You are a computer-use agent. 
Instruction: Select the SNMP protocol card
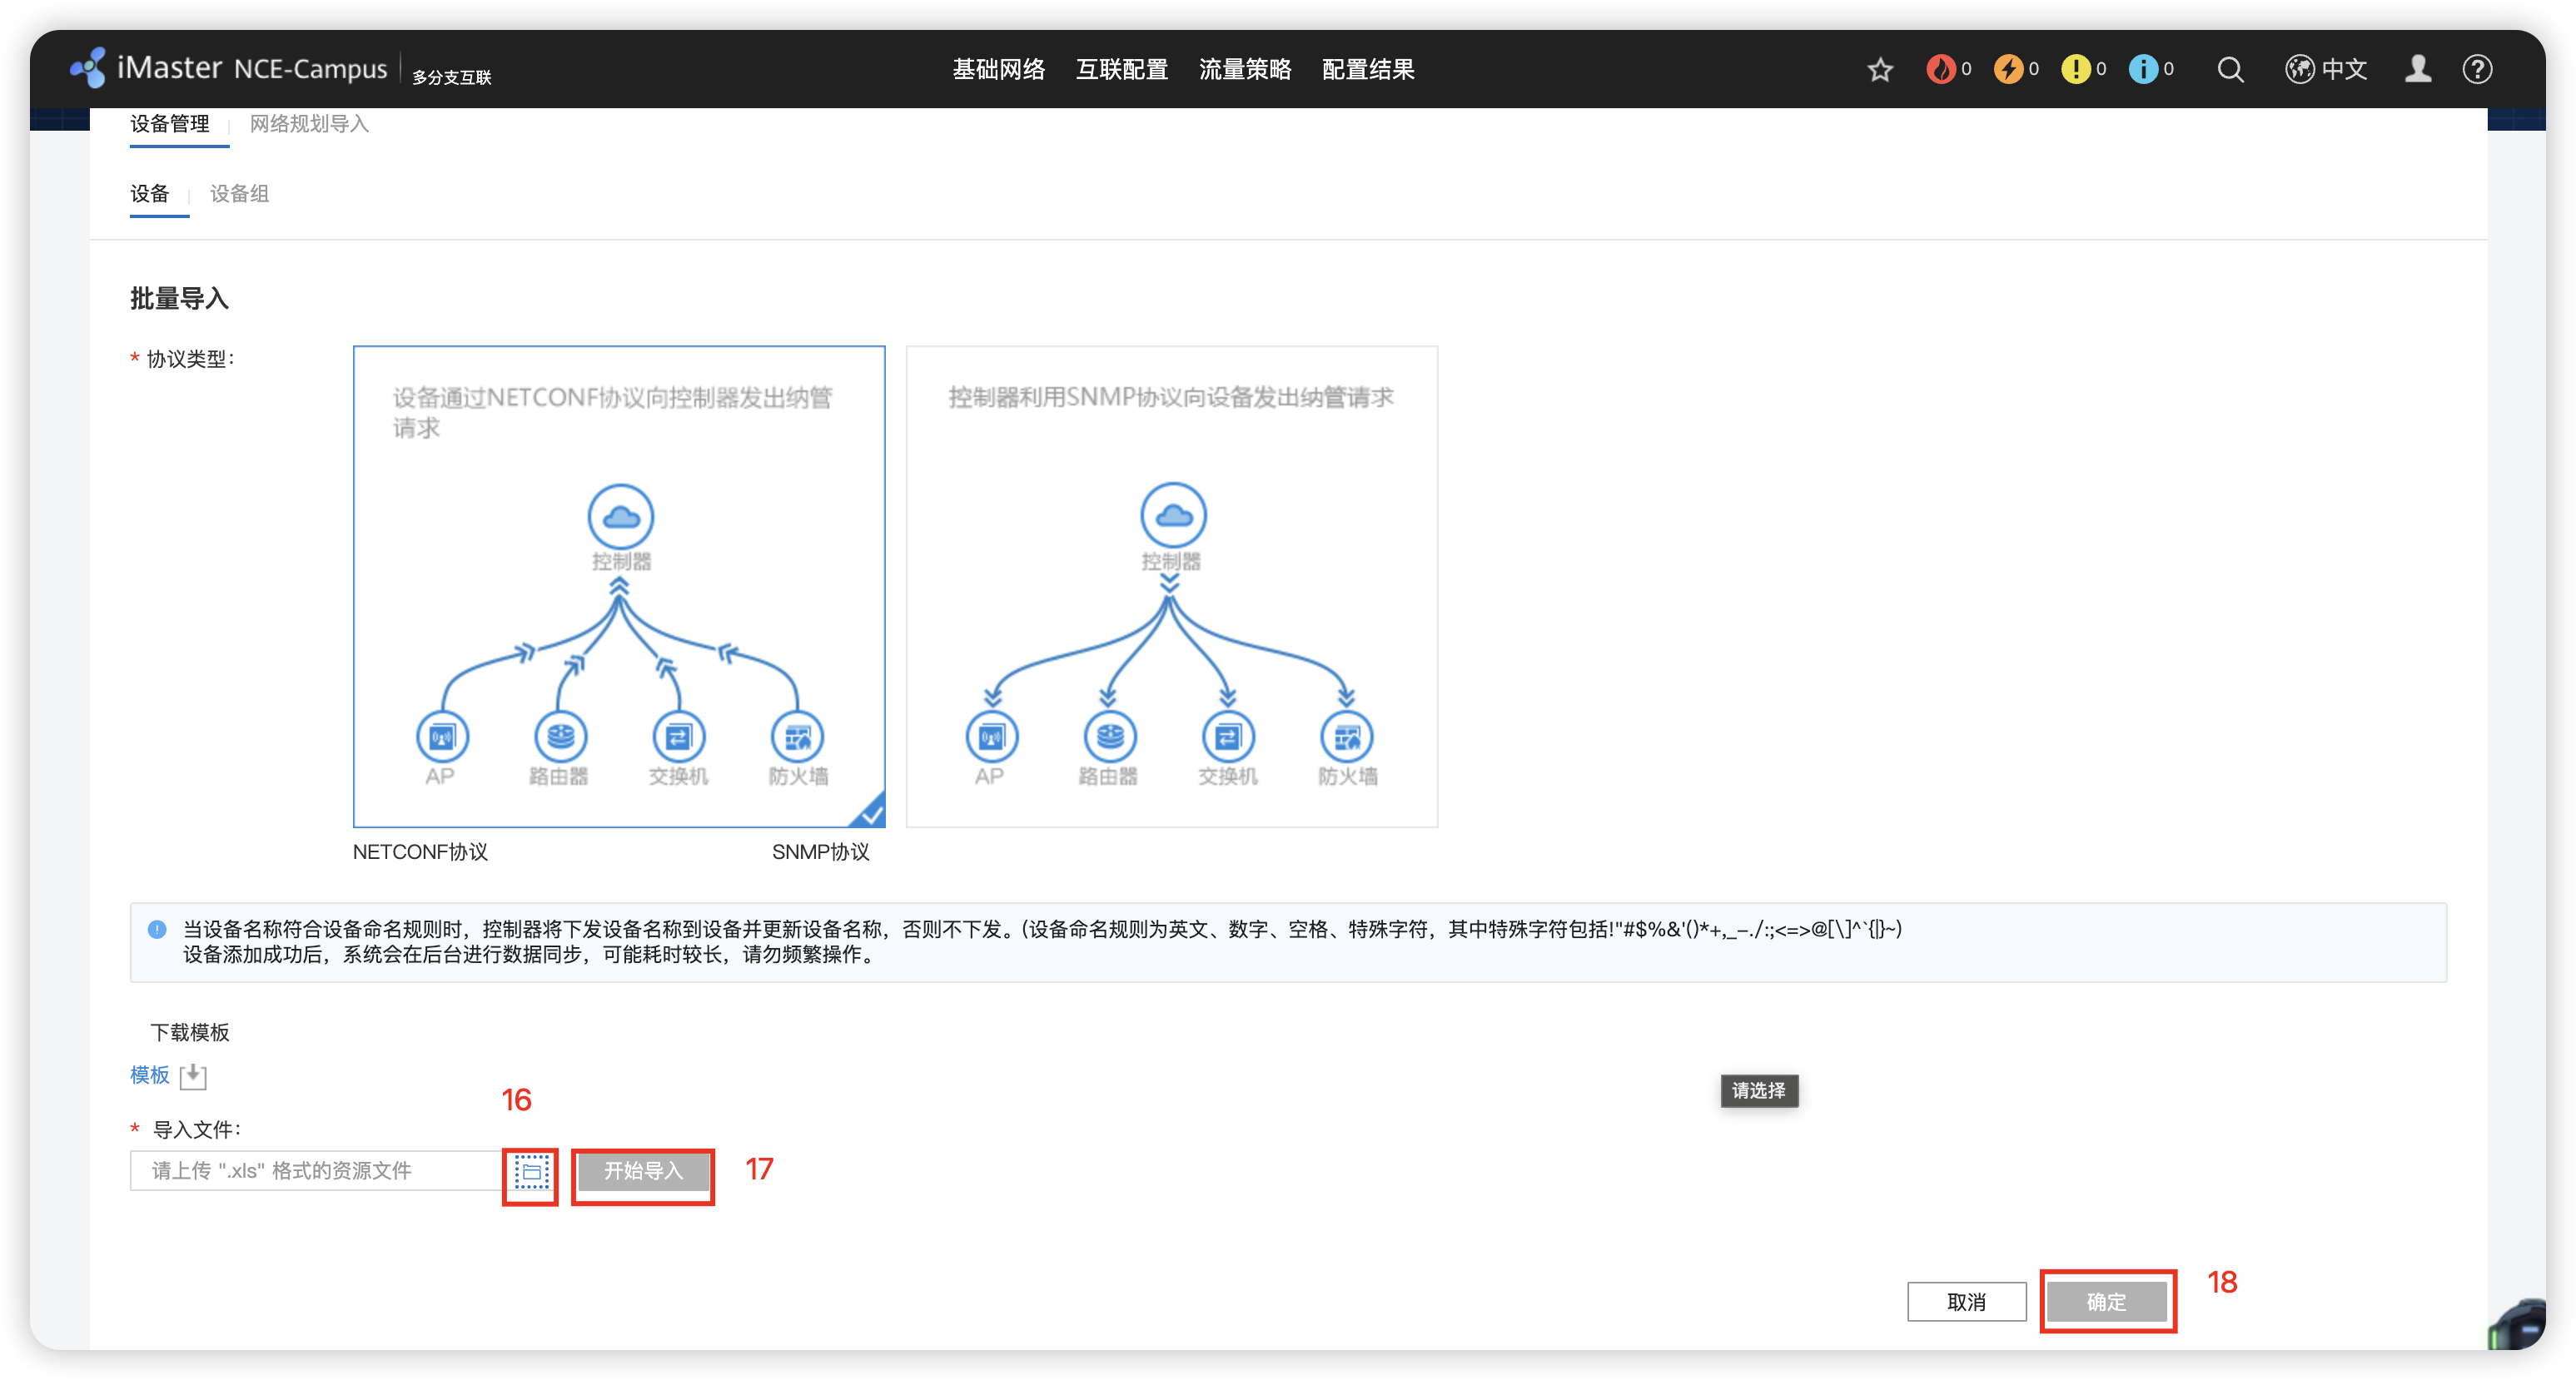[1171, 586]
